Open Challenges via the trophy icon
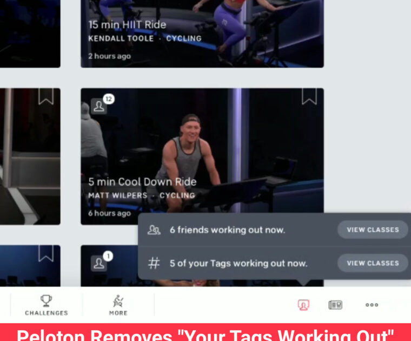 pos(46,301)
